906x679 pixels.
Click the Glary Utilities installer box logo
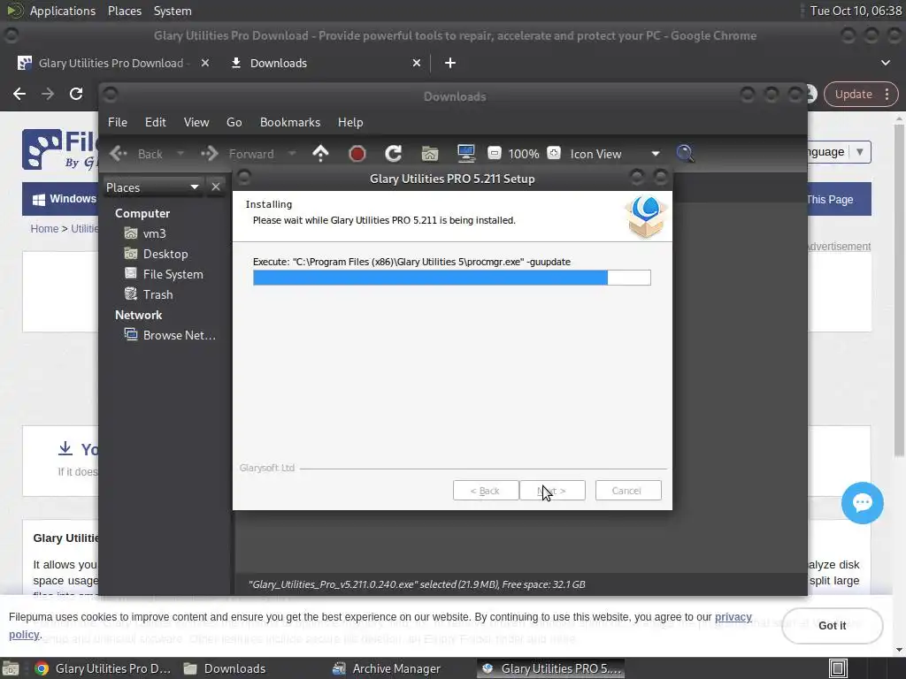(646, 217)
